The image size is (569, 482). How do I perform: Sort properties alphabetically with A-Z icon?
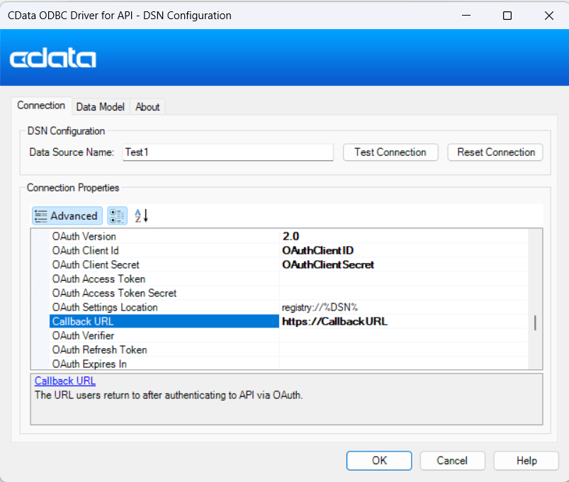point(141,216)
